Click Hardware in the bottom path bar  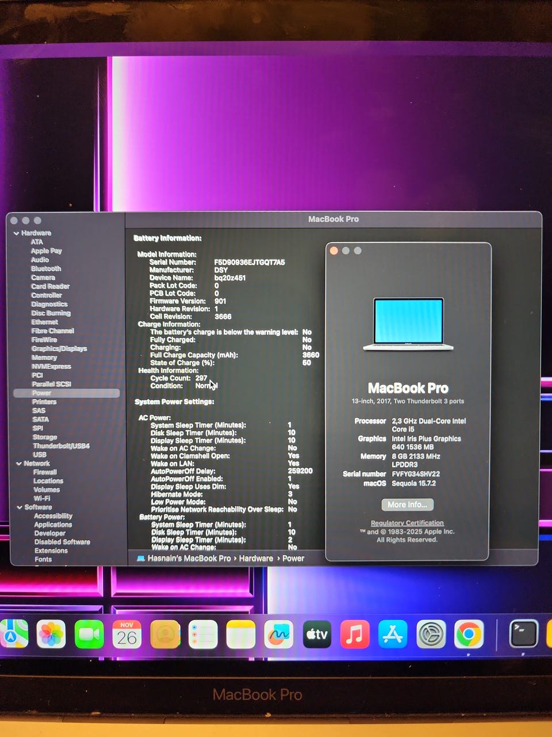pos(256,559)
